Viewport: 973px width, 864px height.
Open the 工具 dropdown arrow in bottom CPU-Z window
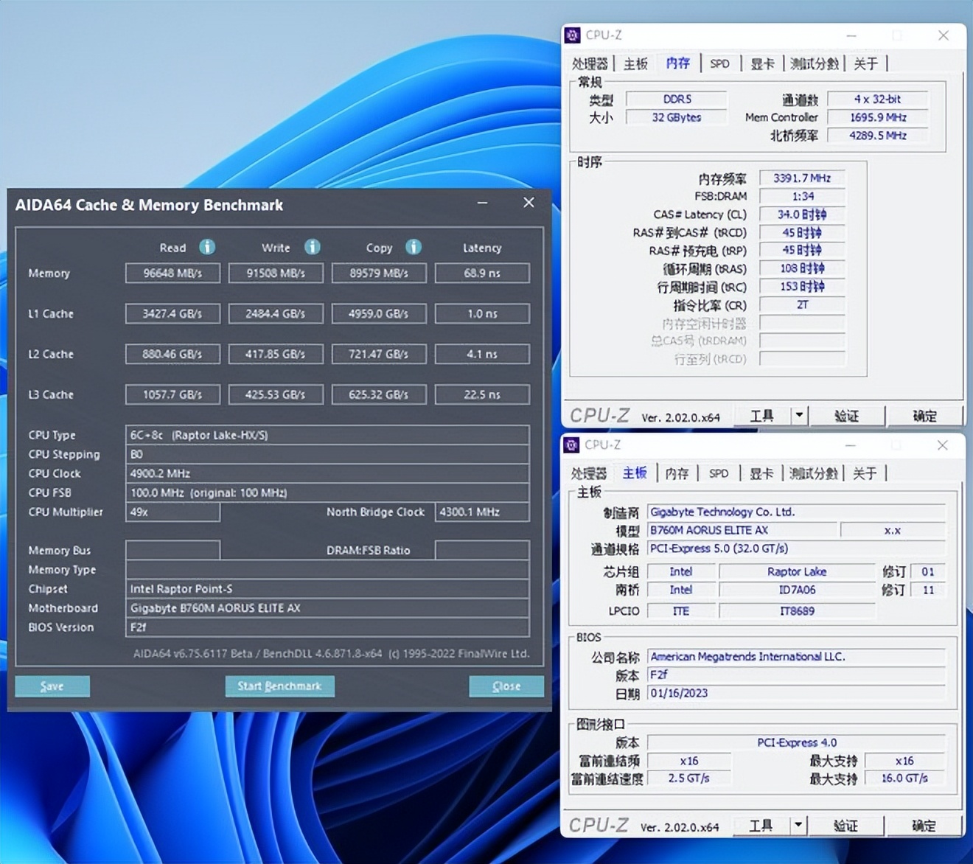click(798, 825)
